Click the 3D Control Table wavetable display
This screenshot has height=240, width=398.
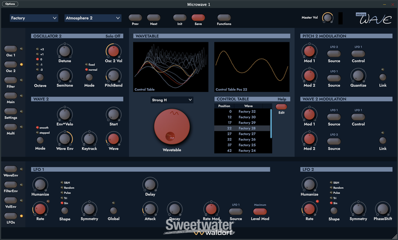coord(171,67)
